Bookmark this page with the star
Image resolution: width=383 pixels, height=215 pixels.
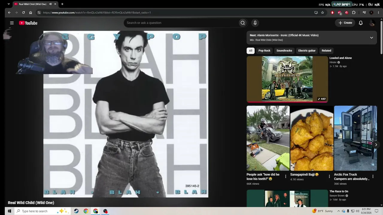(x=323, y=13)
